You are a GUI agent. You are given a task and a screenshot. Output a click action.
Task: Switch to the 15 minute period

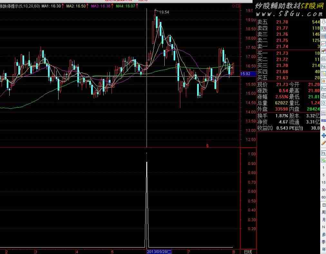tap(323, 182)
